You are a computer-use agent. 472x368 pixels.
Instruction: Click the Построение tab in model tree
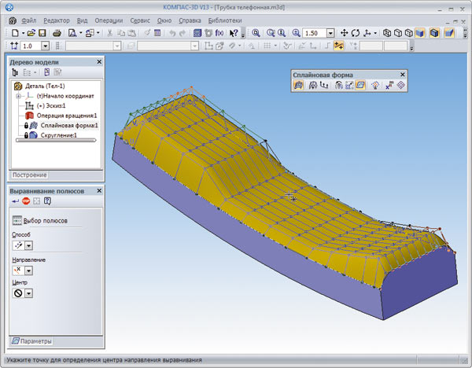(29, 175)
